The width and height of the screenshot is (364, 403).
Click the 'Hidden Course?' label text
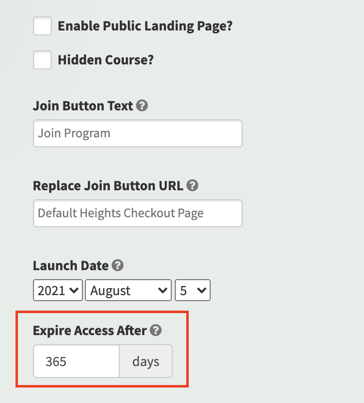coord(106,60)
